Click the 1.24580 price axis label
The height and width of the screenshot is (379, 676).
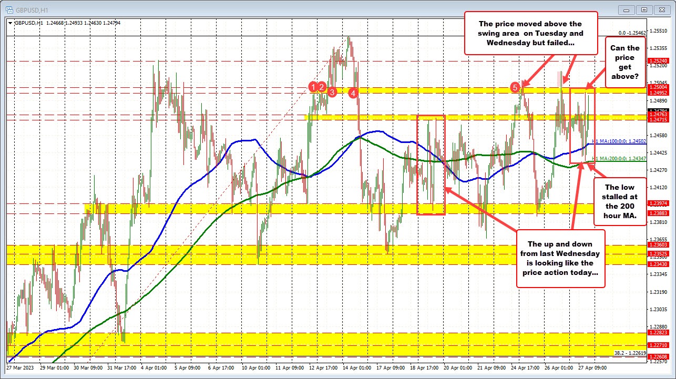(659, 136)
